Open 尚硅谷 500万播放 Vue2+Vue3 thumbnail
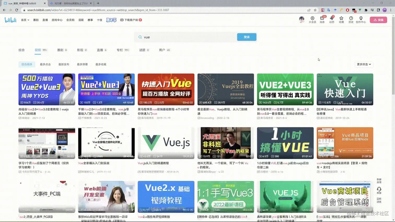The image size is (395, 222). point(47,89)
